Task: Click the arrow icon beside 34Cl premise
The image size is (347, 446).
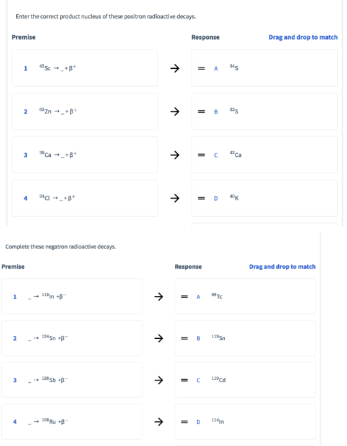Action: tap(175, 198)
